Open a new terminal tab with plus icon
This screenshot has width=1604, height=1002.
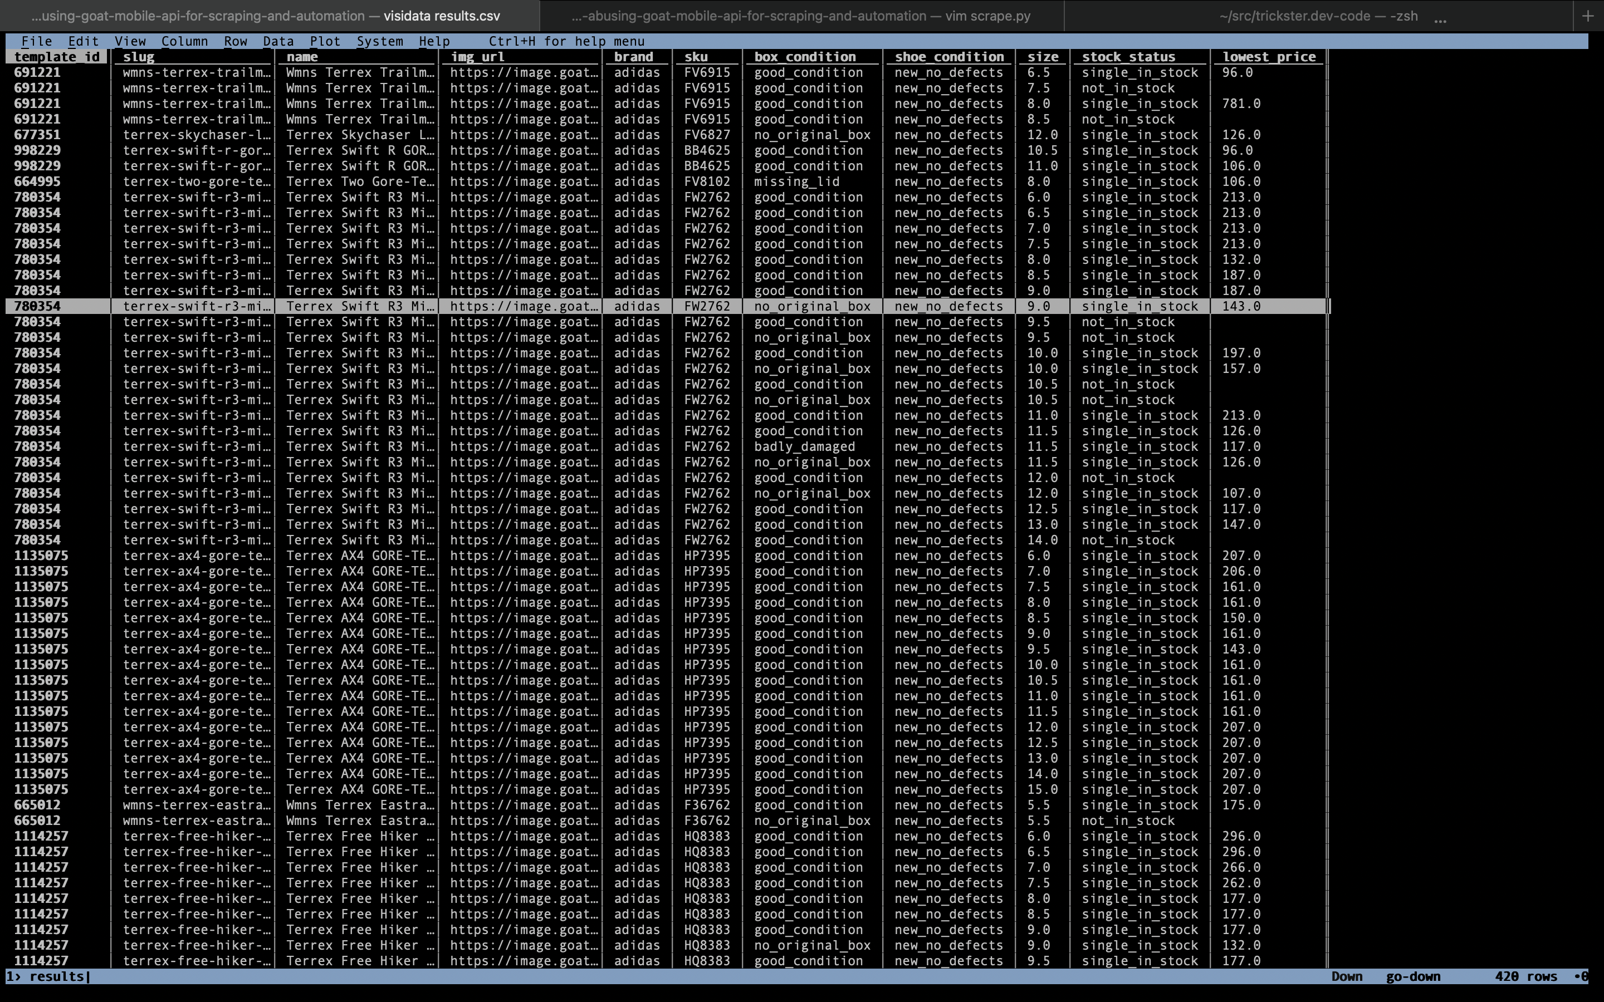point(1587,16)
